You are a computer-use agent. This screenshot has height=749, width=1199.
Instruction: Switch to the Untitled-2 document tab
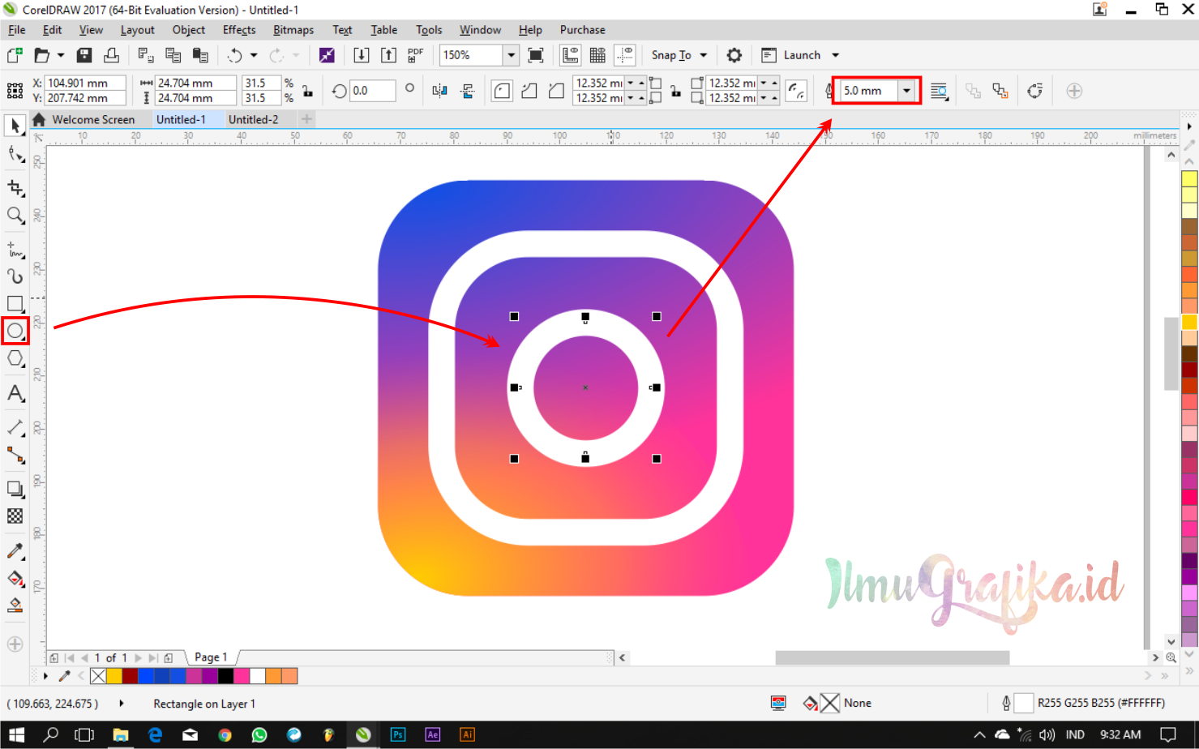click(x=252, y=118)
